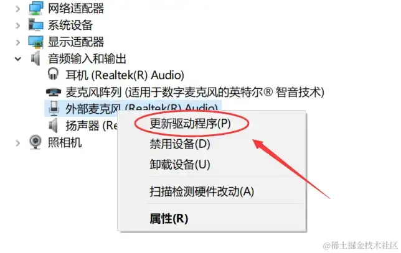Viewport: 401px width, 253px height.
Task: Click the 系统设备 system devices icon
Action: click(36, 25)
